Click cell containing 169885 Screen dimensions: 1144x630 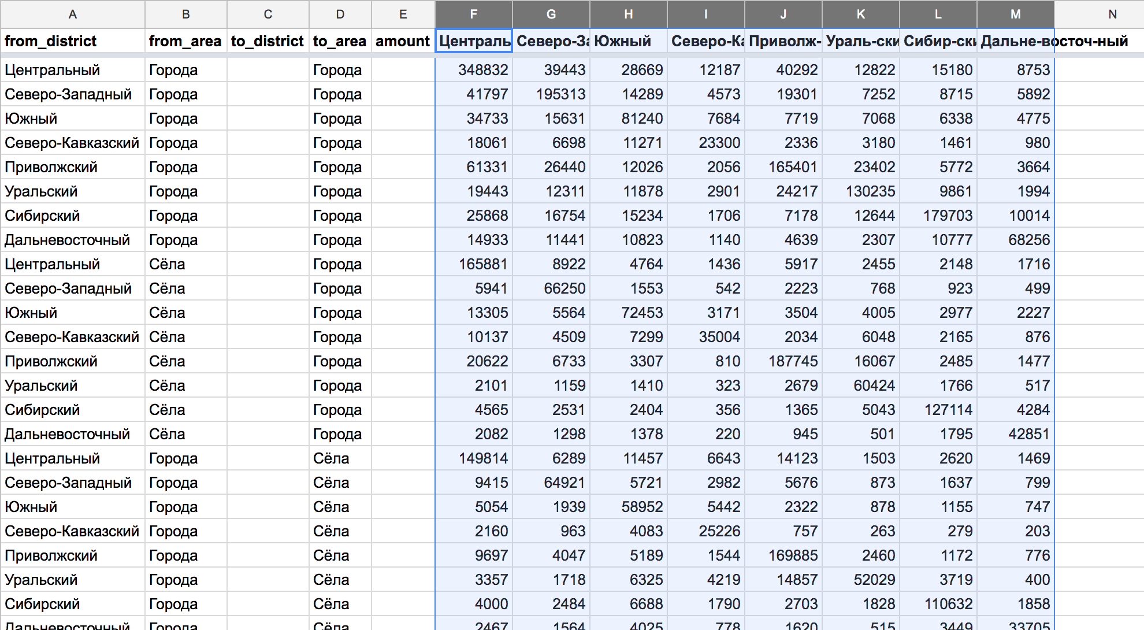pos(783,555)
